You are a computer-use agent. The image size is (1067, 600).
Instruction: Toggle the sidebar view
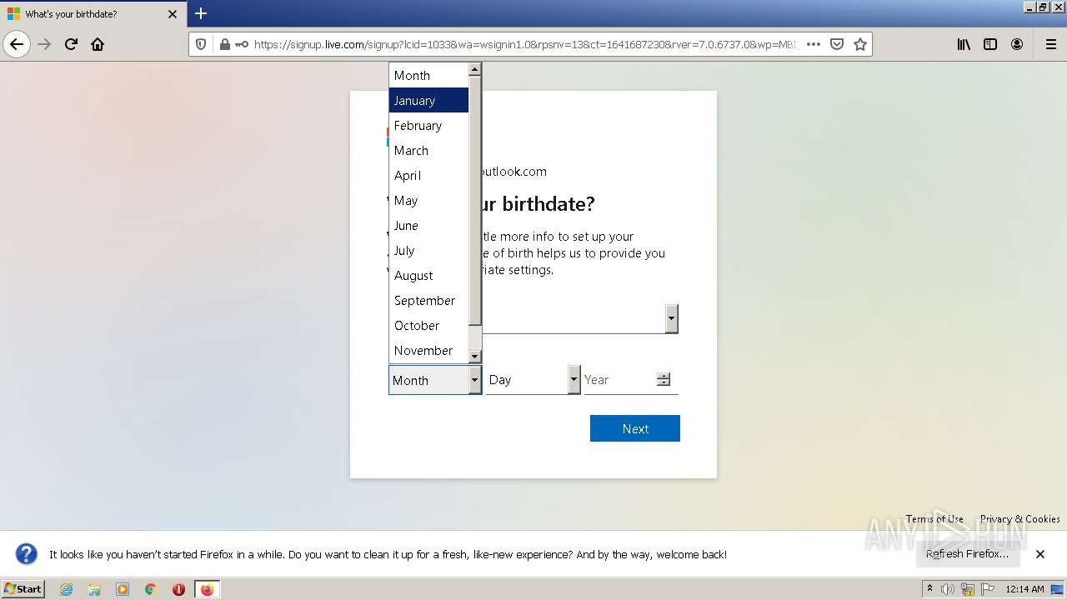990,44
